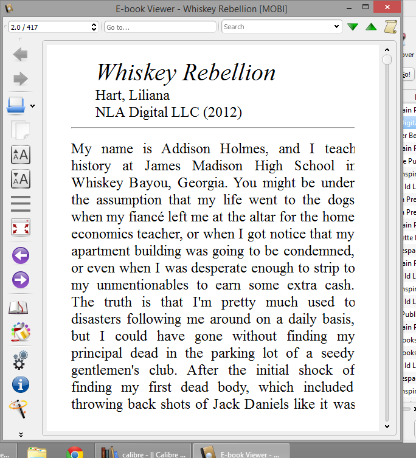Decrease font size with smaller A icon
This screenshot has height=458, width=416.
point(21,179)
